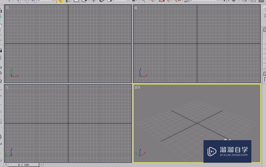Click the next-frame arrow beside time slider

41,165
